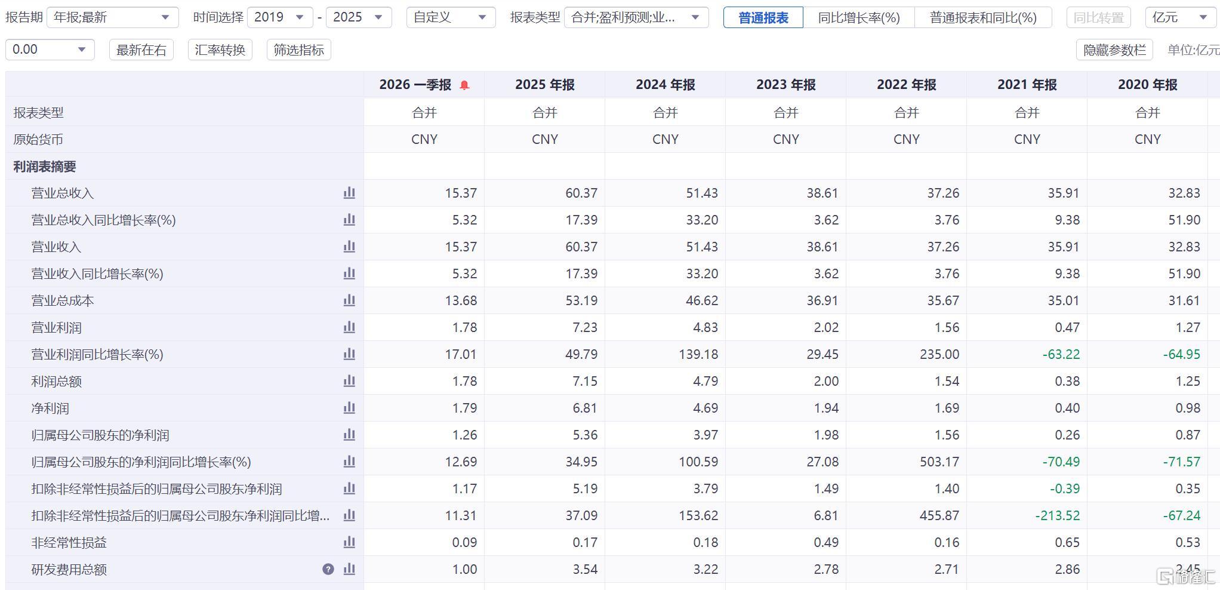
Task: Click the 汇率转换 button
Action: [220, 50]
